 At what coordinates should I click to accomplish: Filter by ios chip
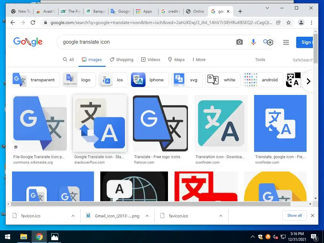coord(113,80)
